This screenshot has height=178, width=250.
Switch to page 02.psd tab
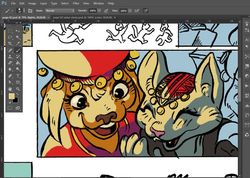coord(24,17)
